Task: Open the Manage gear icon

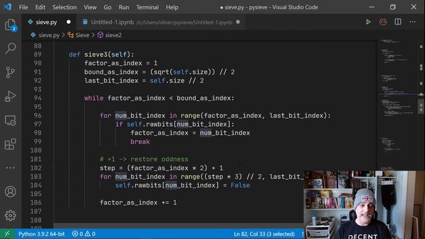Action: 11,216
